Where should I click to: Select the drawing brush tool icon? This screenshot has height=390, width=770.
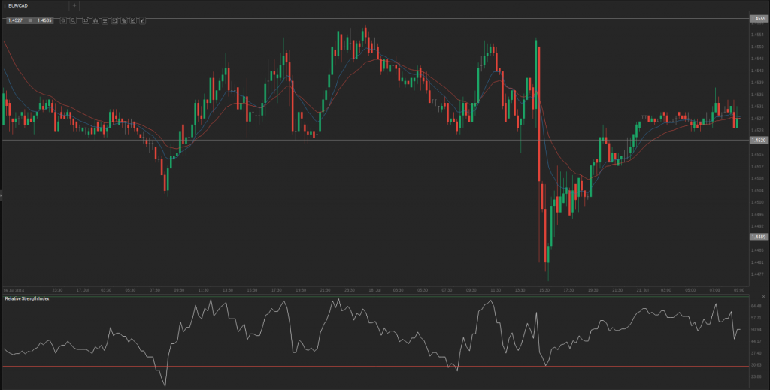click(x=141, y=20)
